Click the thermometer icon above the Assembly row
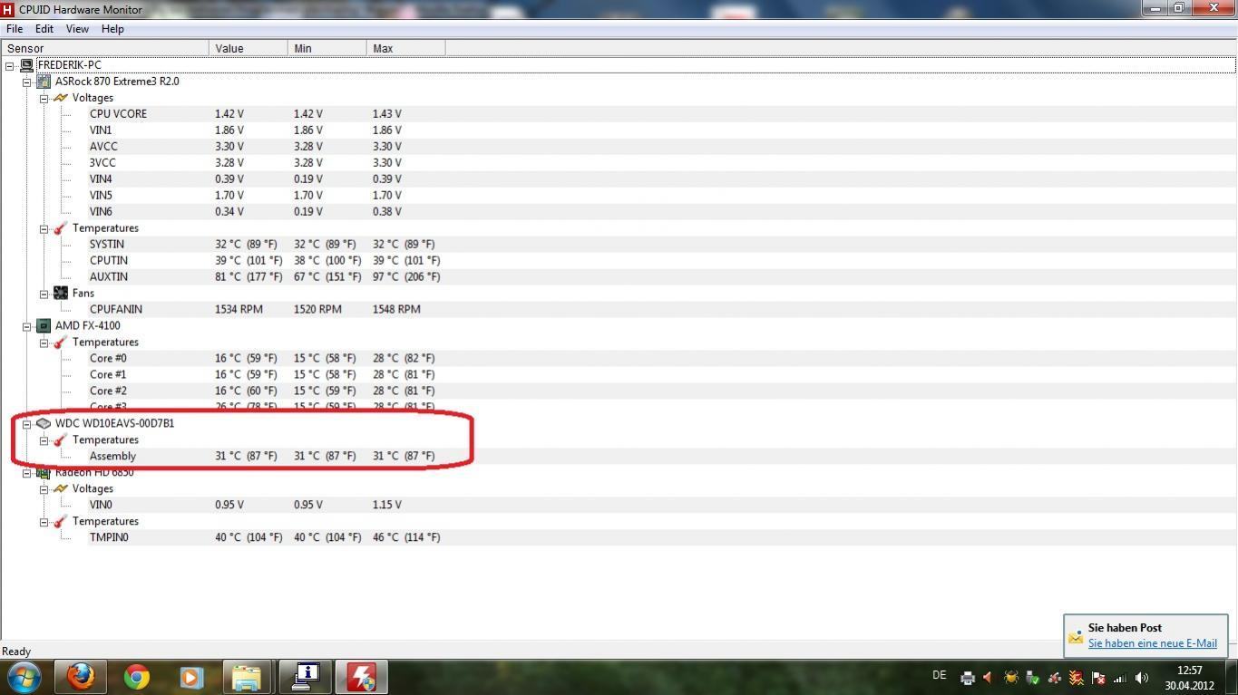 (61, 440)
